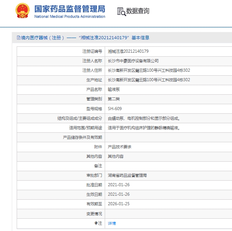This screenshot has width=232, height=231.
Task: Select expiry date 2026-01-25
Action: (x=119, y=204)
